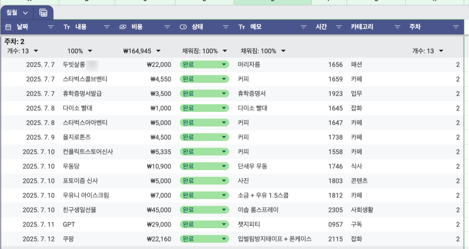Image resolution: width=469 pixels, height=249 pixels.
Task: Open the 내용 column filter
Action: pos(107,27)
